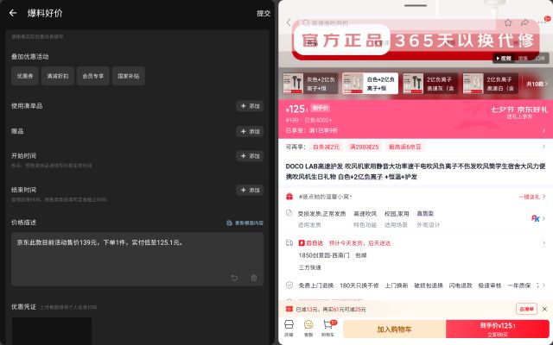
Task: Open the 一键送礼 link
Action: (532, 197)
